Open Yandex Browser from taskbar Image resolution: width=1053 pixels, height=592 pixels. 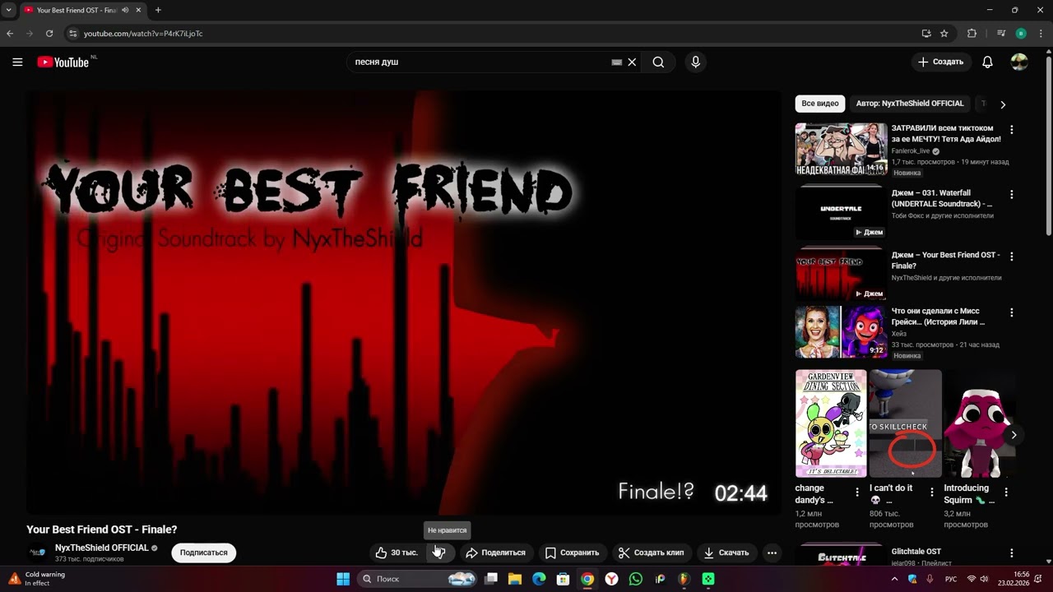pos(611,579)
